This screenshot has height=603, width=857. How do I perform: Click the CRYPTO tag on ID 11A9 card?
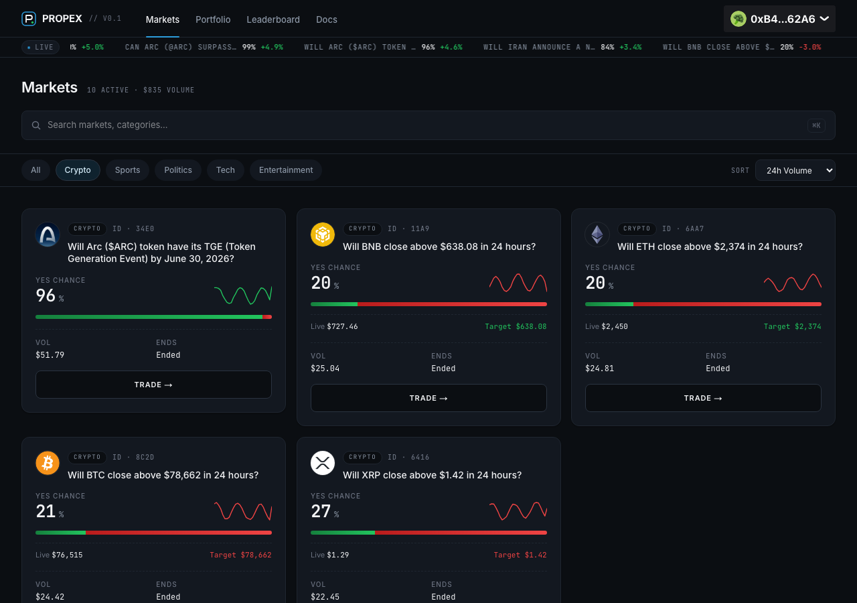pos(362,228)
